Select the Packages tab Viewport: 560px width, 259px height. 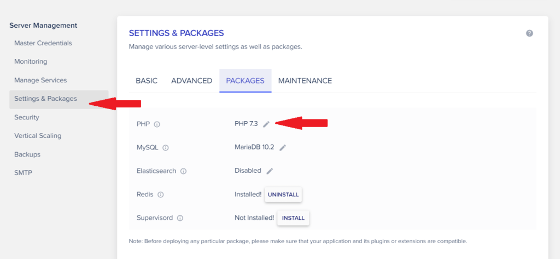pyautogui.click(x=245, y=81)
